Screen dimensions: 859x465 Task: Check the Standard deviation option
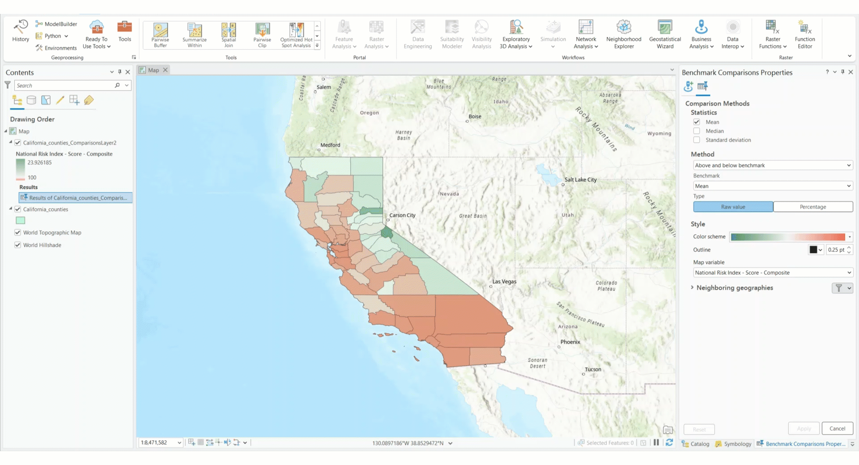(697, 140)
